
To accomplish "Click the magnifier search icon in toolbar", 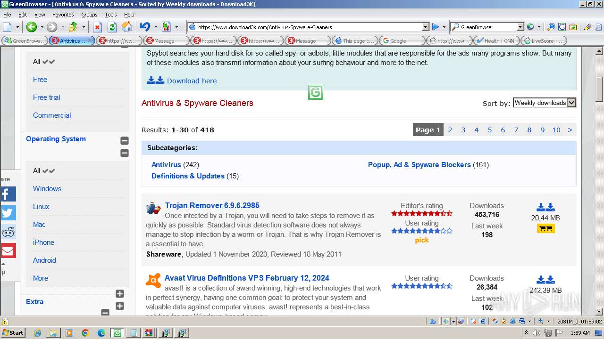I will [551, 27].
